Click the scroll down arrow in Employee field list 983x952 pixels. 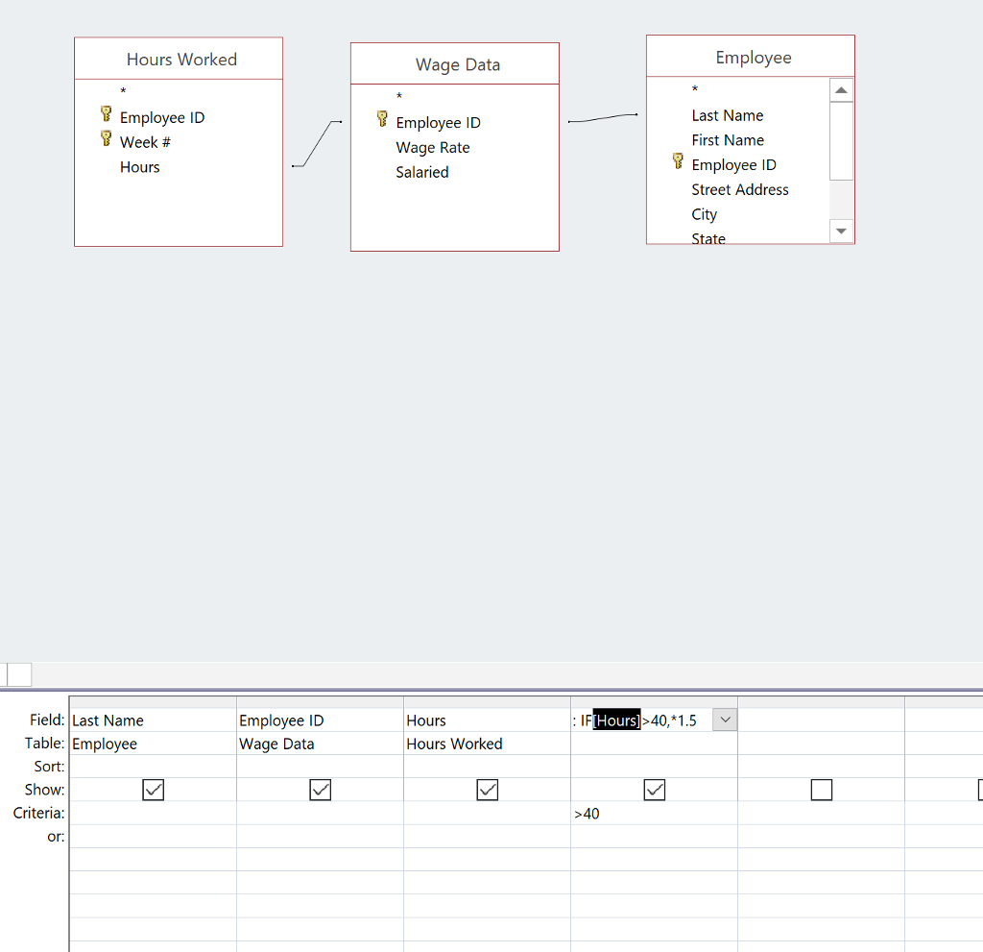click(841, 231)
